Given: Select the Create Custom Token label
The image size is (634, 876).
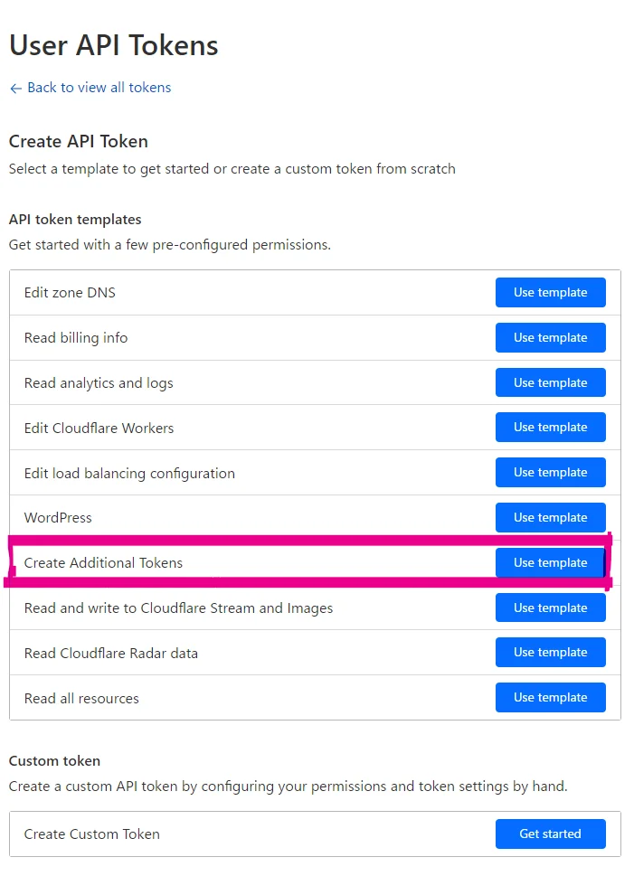Looking at the screenshot, I should point(91,834).
